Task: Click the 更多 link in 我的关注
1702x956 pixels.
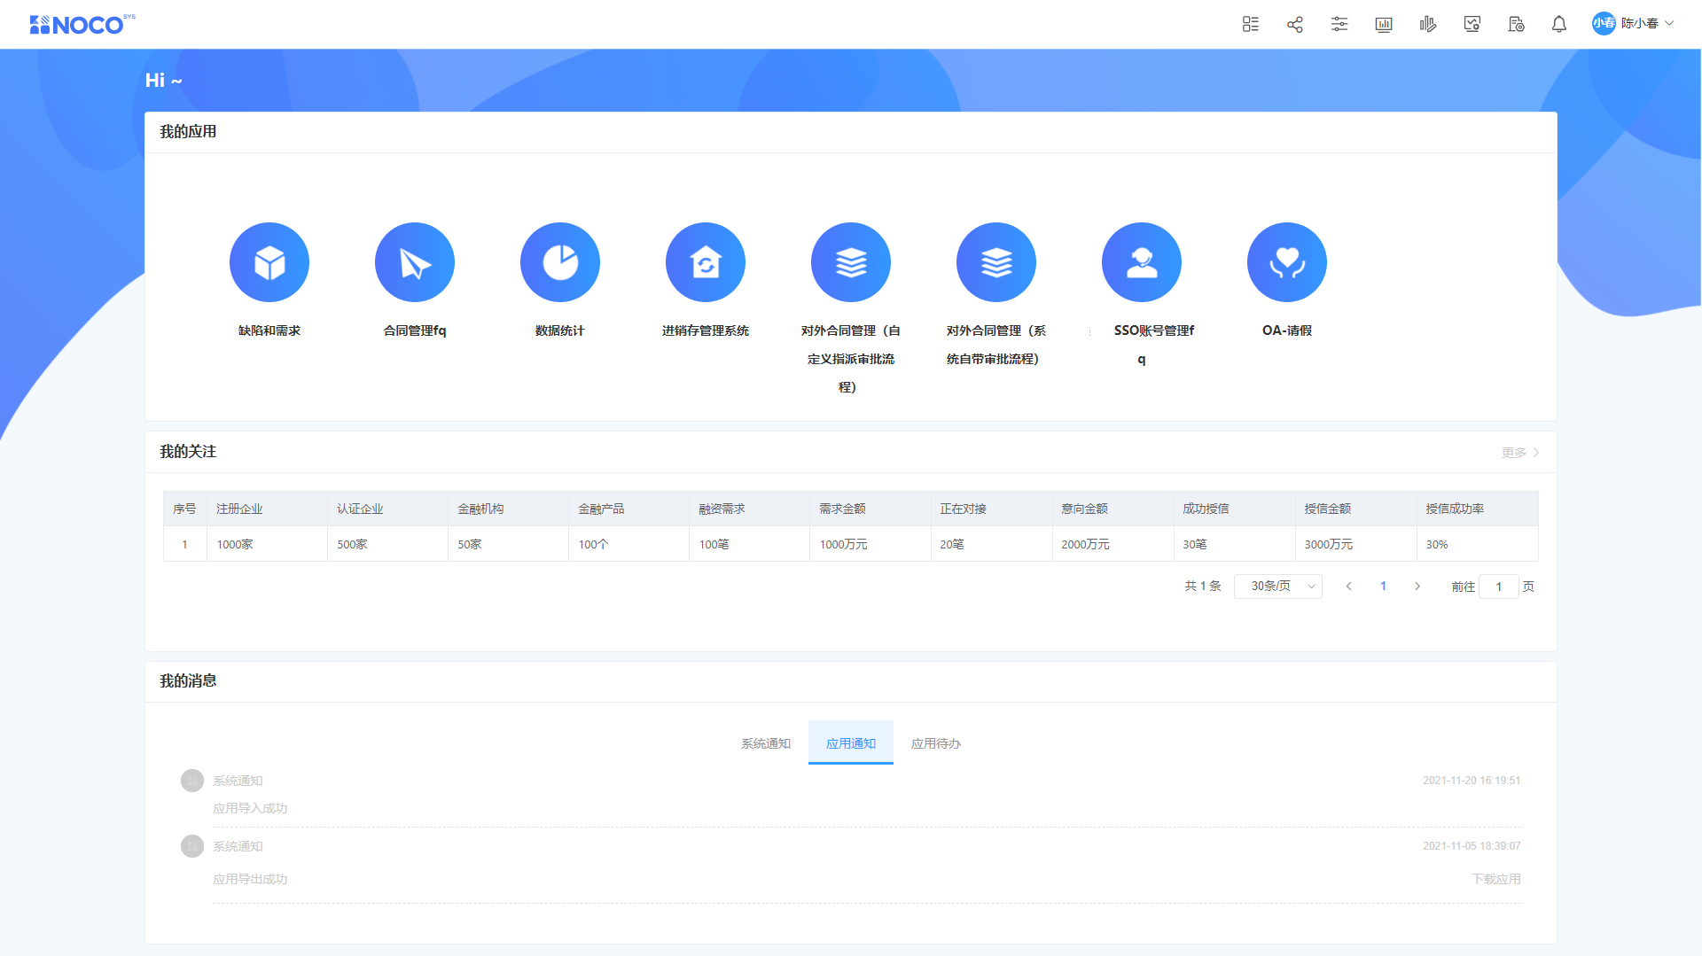Action: [x=1520, y=453]
